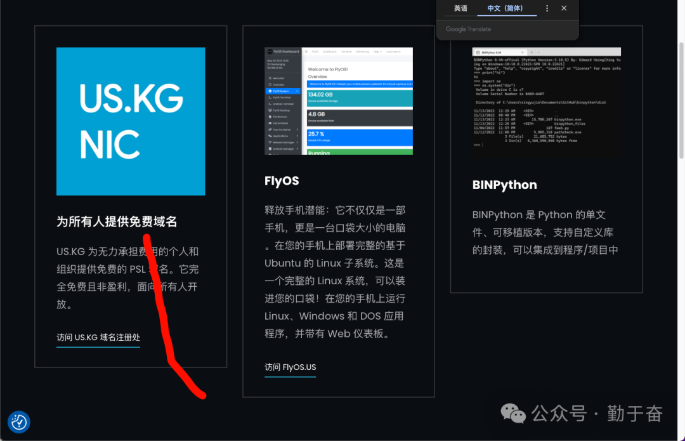The height and width of the screenshot is (441, 685).
Task: Click the Google Translate label text
Action: (x=468, y=29)
